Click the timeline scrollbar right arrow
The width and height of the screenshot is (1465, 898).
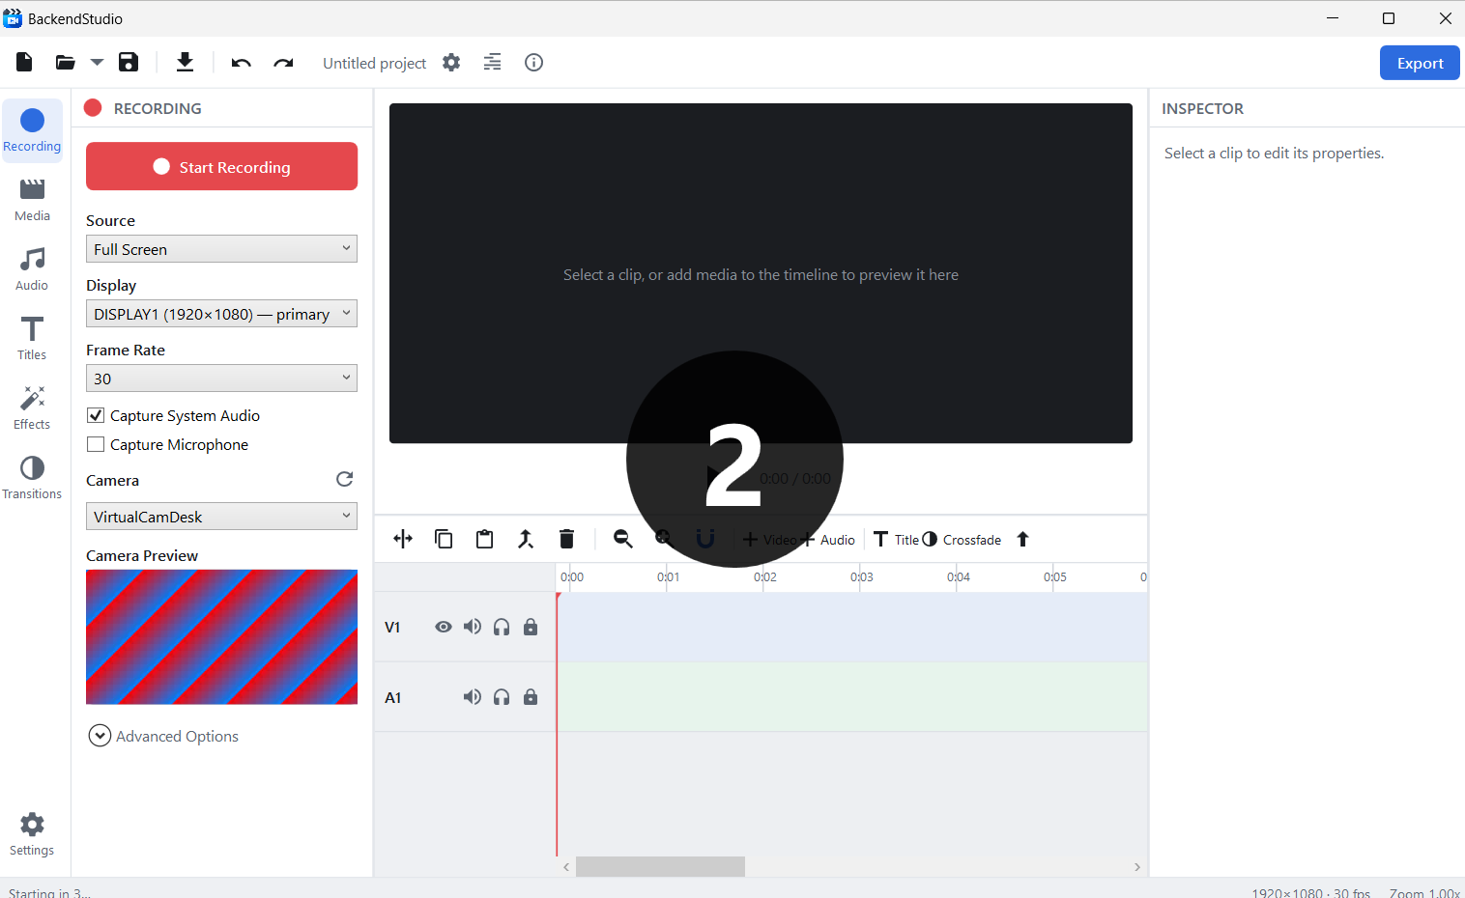1137,867
